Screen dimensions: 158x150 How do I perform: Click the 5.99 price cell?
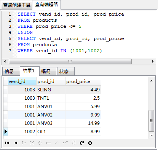pos(83,107)
